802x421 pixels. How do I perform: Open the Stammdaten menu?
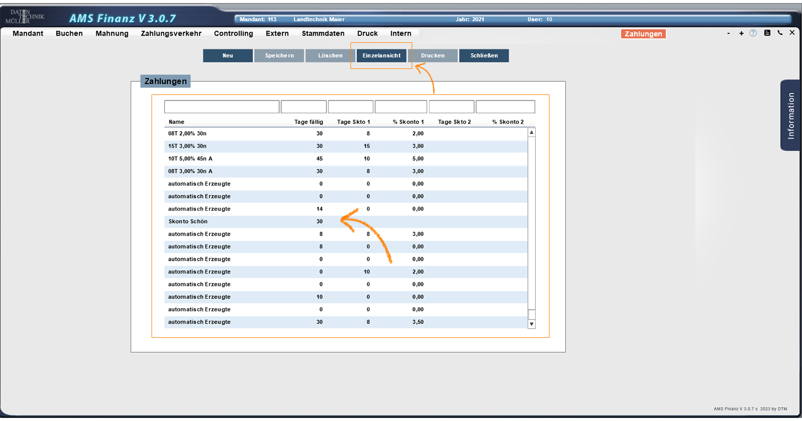pos(323,34)
